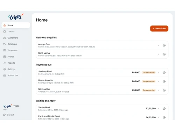Open Customers from the sidebar

pos(16,38)
